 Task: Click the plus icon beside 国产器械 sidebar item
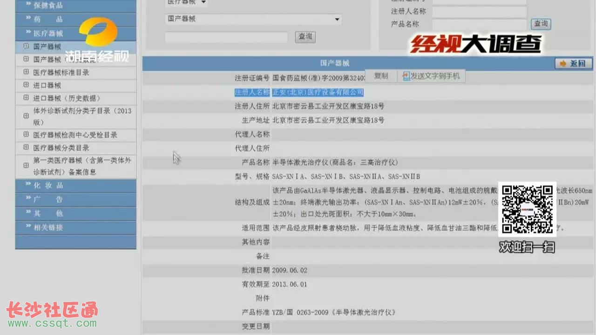pos(26,47)
